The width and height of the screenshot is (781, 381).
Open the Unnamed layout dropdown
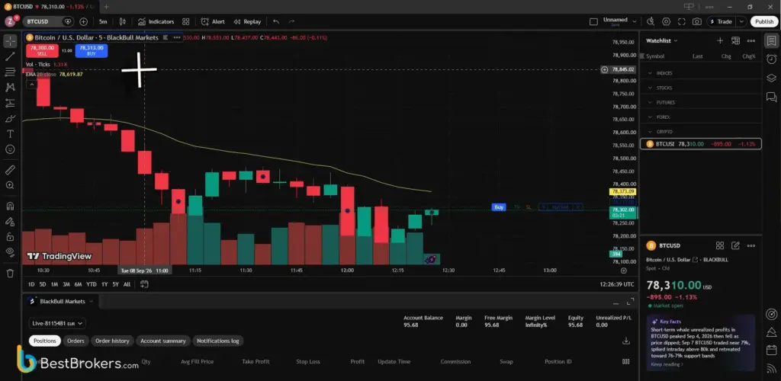click(x=635, y=22)
